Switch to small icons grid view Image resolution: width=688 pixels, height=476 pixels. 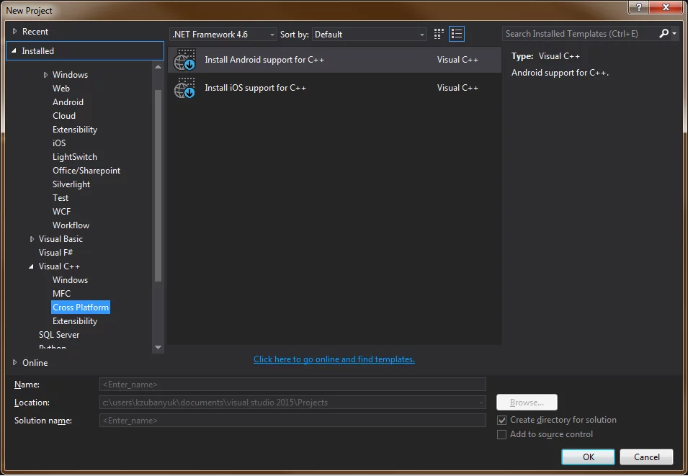click(439, 35)
